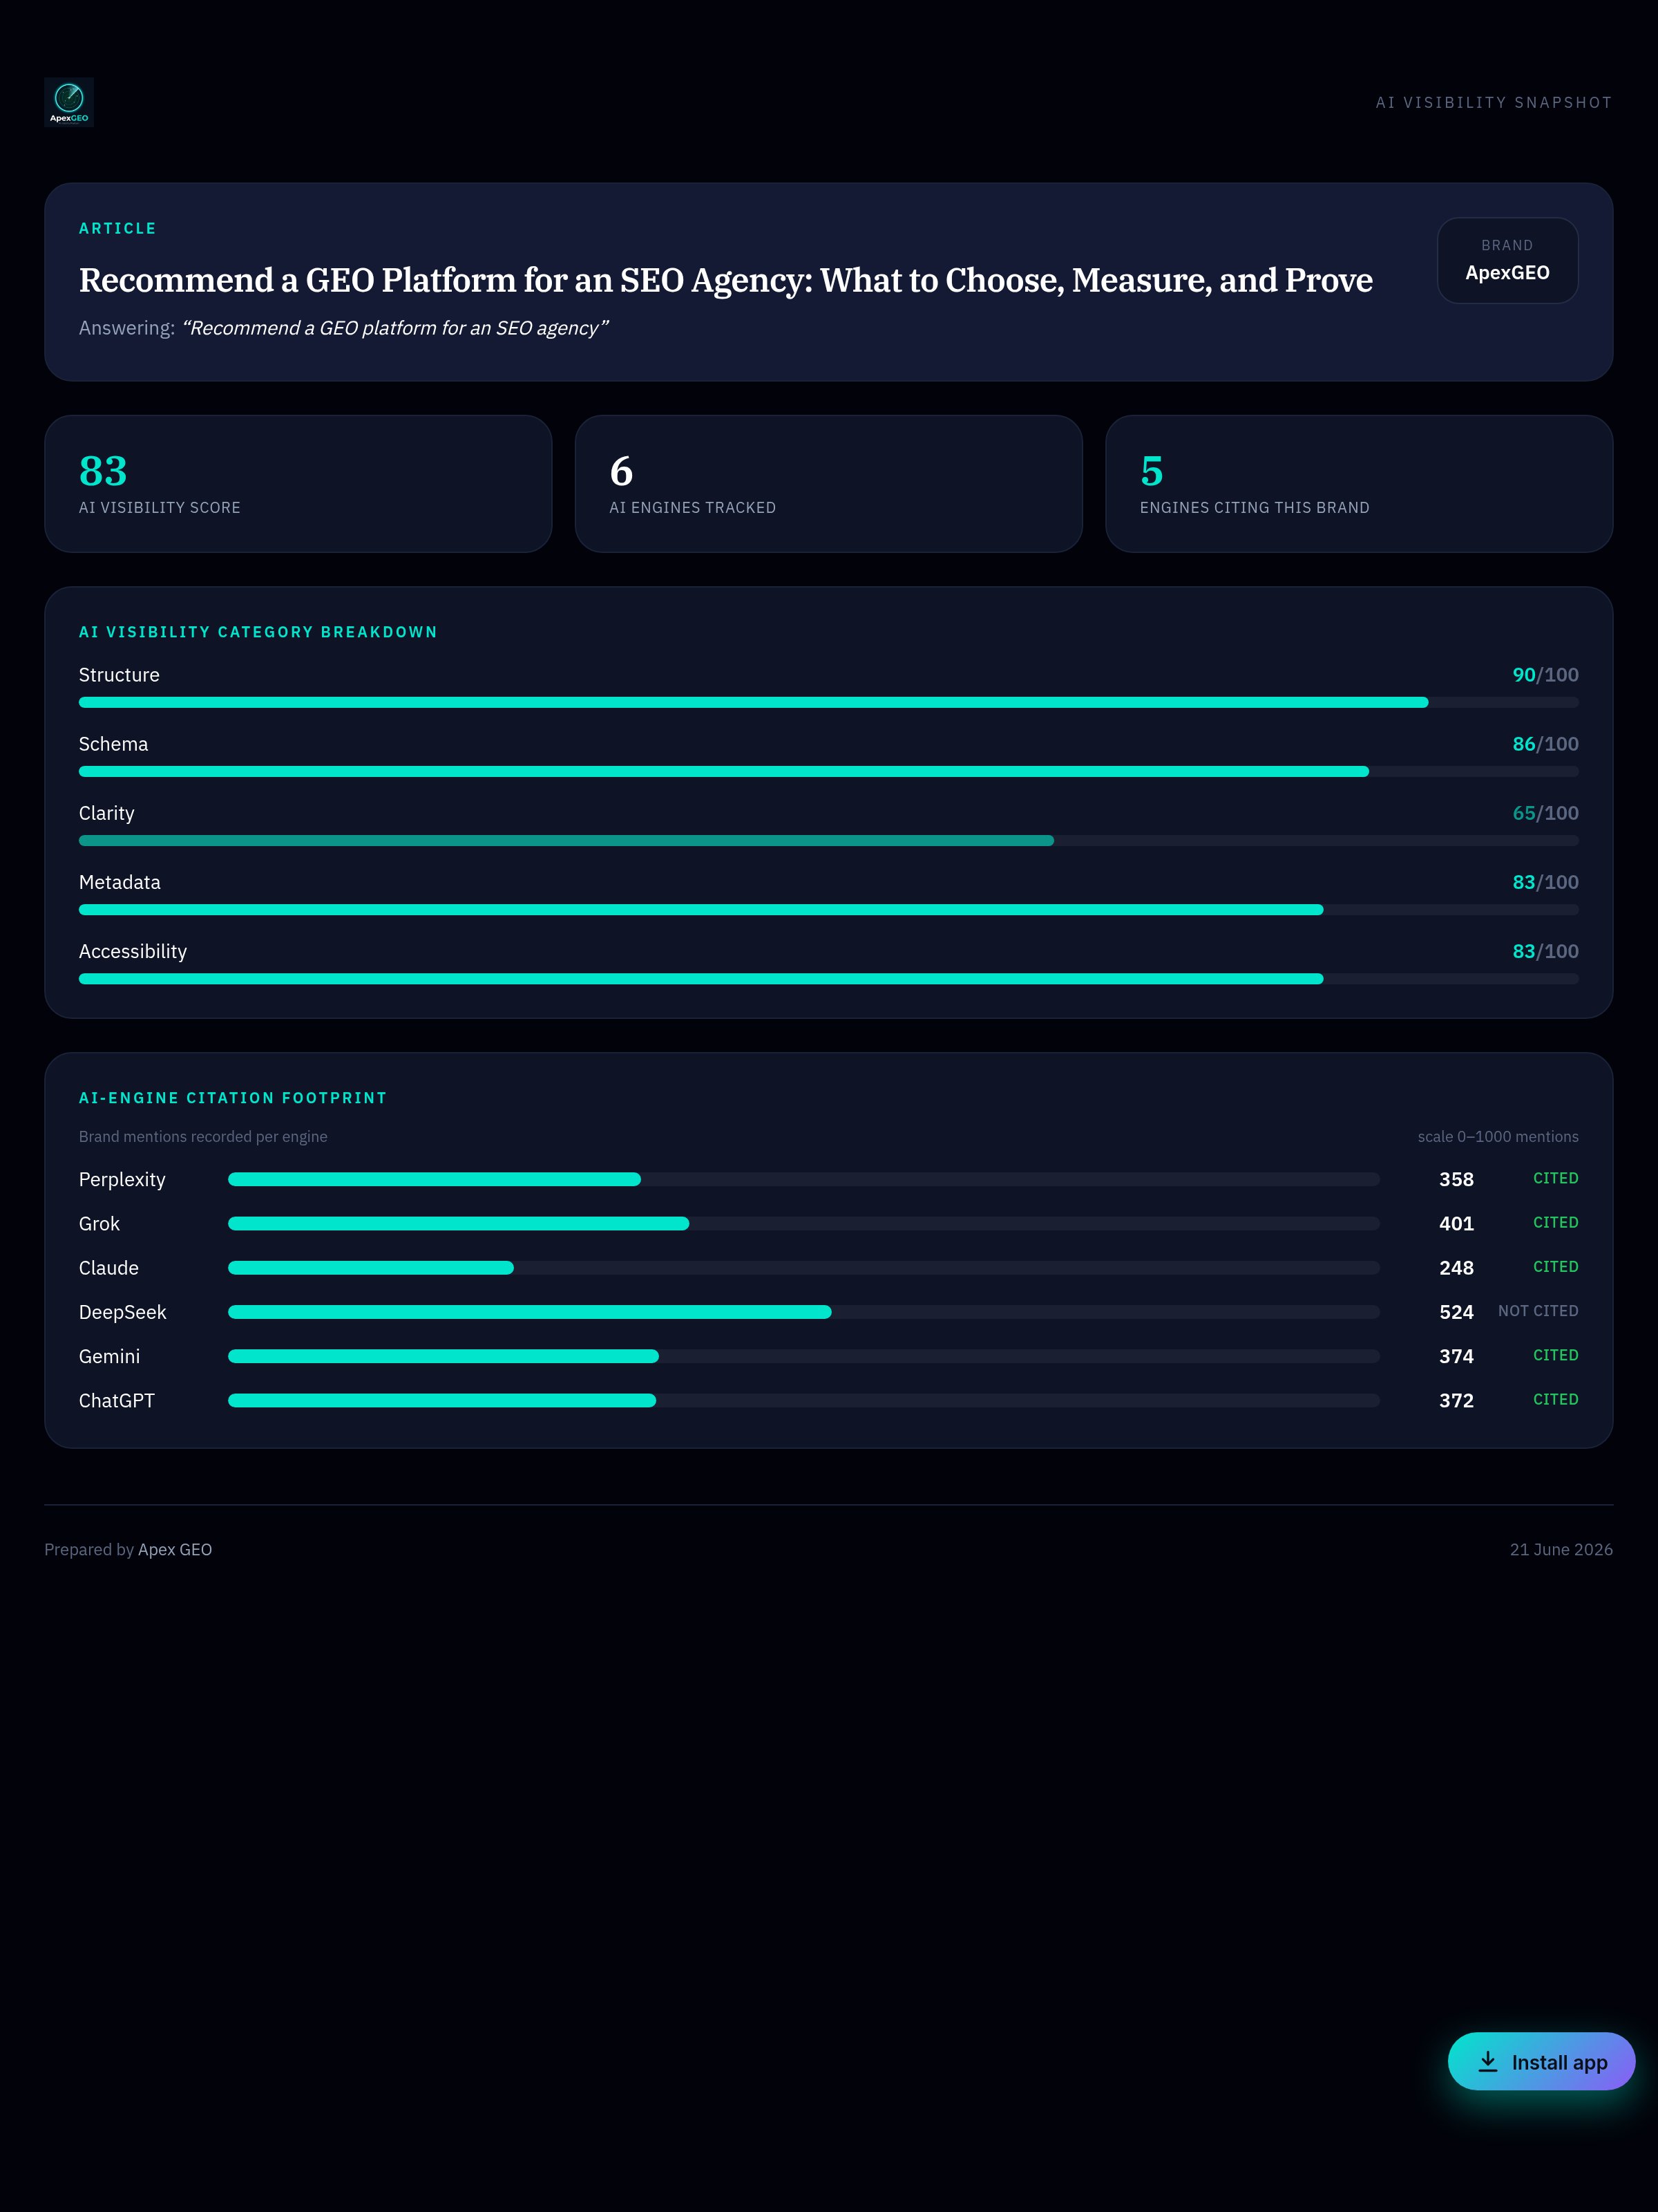Click the Accessibility score 83/100
The width and height of the screenshot is (1658, 2212).
(1545, 951)
